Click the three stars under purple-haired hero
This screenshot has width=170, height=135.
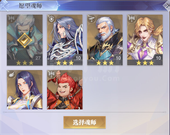coord(65,63)
